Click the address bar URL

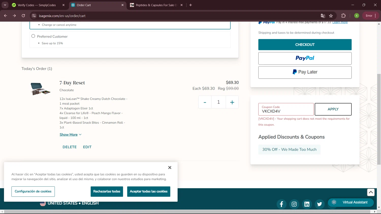tap(62, 16)
